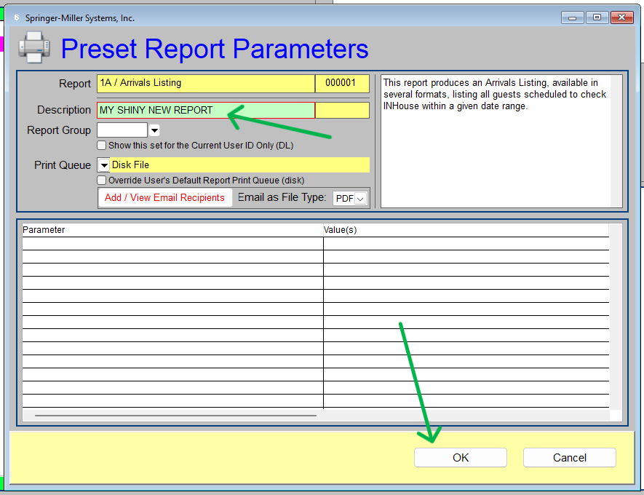Viewport: 644px width, 495px height.
Task: Enable Show this set for Current User ID Only
Action: (x=102, y=146)
